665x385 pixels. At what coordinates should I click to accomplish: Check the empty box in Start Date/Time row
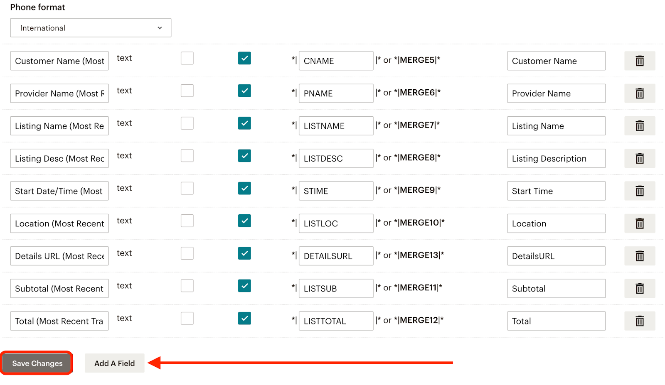pyautogui.click(x=187, y=188)
